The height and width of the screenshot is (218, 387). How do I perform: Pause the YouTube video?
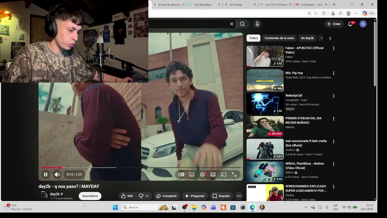tap(46, 174)
